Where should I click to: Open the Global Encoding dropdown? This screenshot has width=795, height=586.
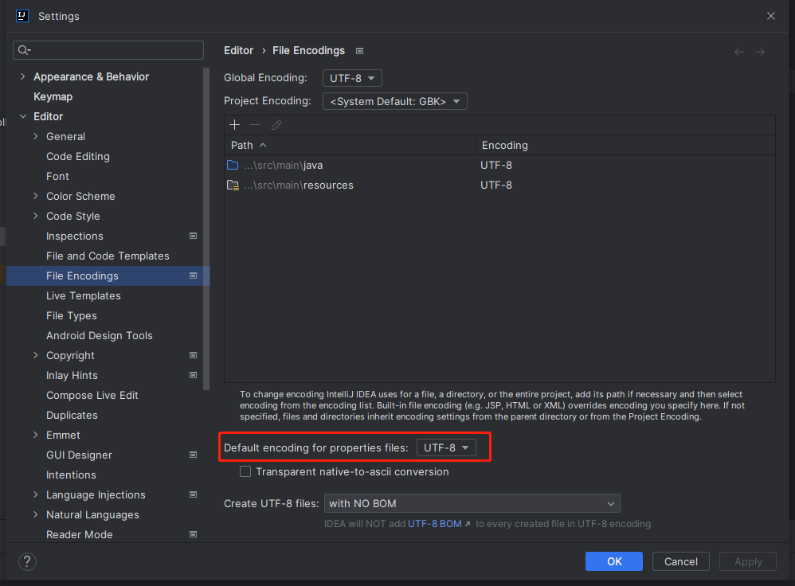[x=352, y=78]
